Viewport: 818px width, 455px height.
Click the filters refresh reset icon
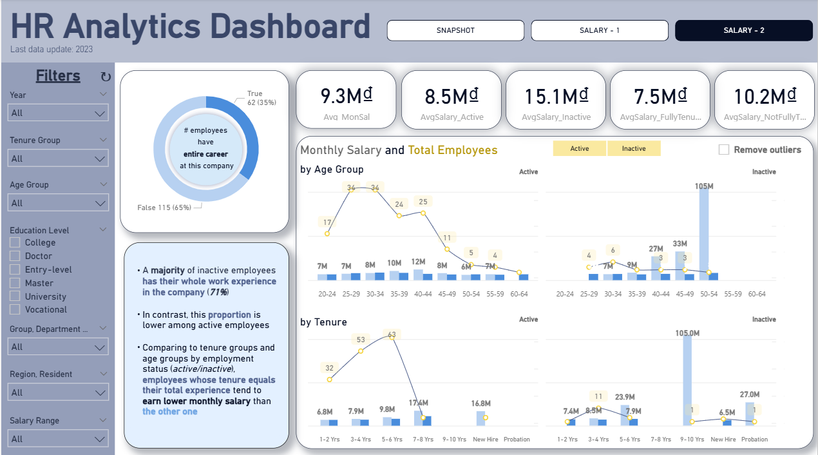(x=106, y=77)
